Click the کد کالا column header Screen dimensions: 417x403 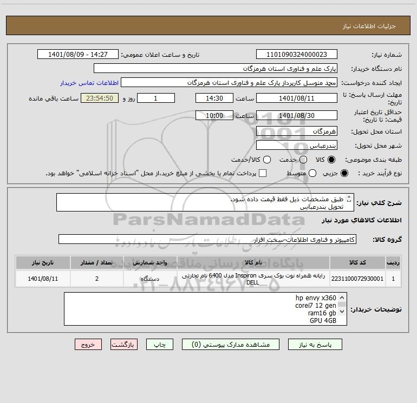[357, 262]
